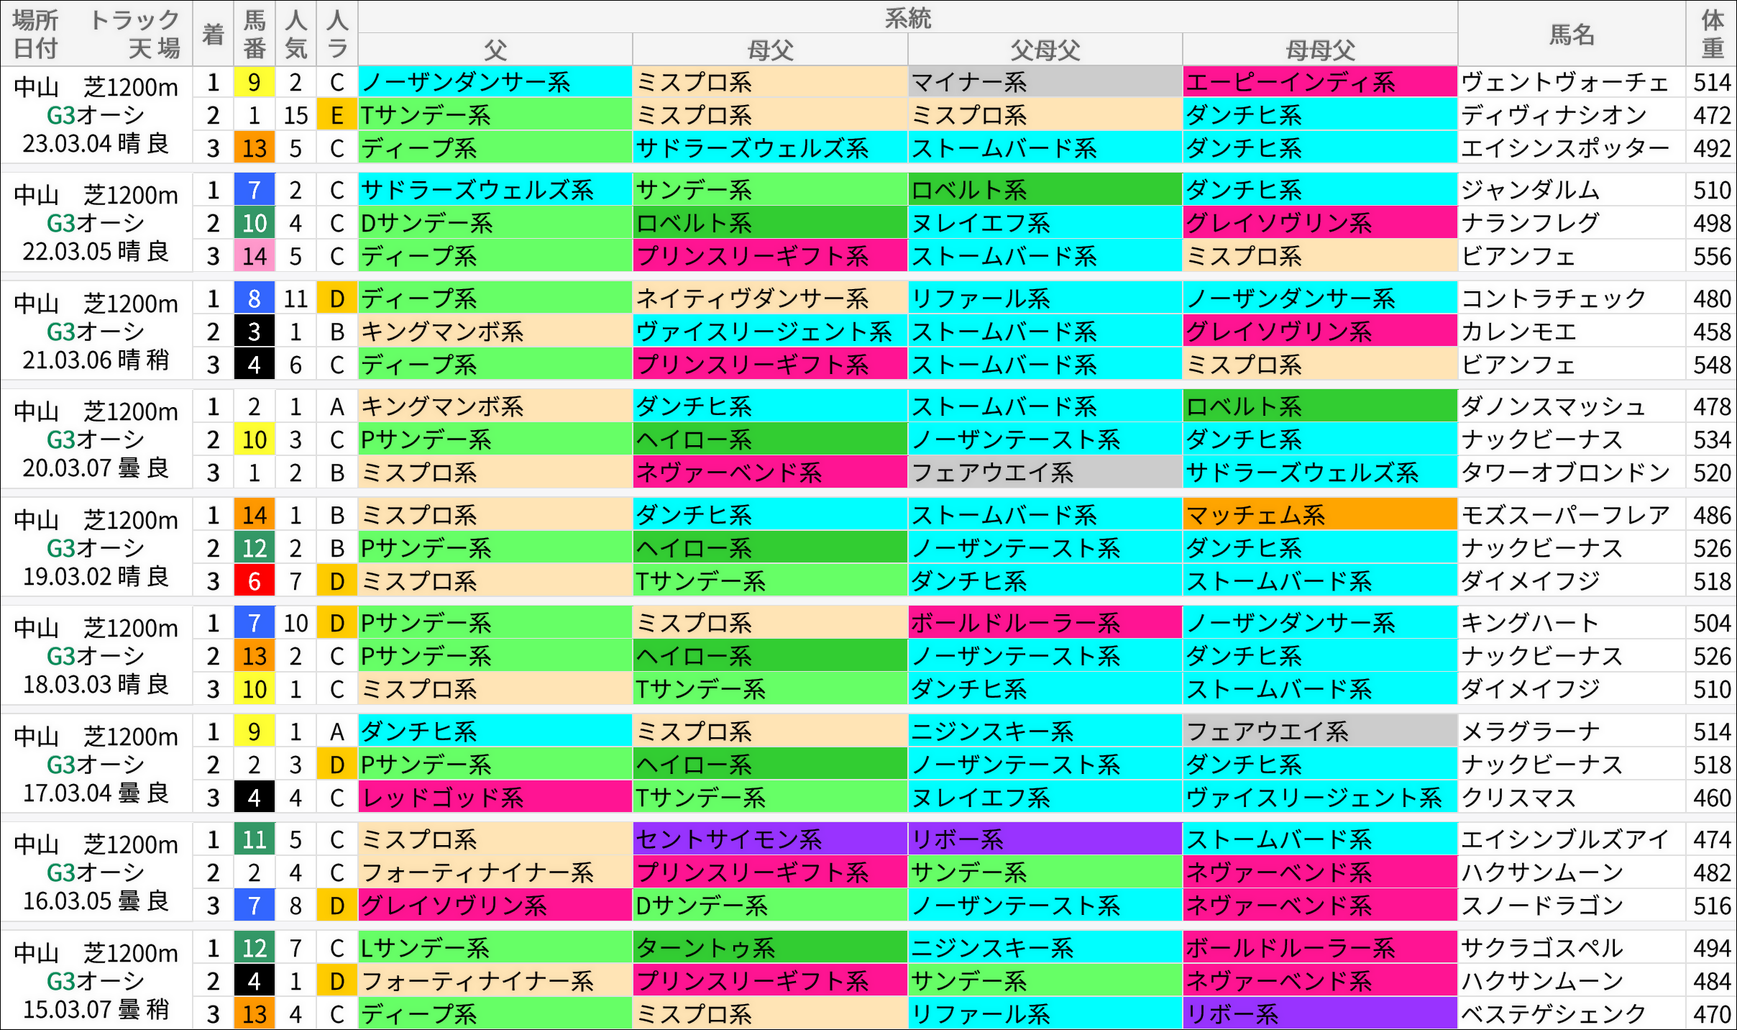Click the 馬名 column header
Viewport: 1737px width, 1030px height.
1572,34
